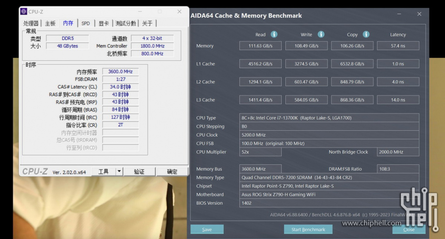This screenshot has height=239, width=445.
Task: Click the 行周期时间 tRC value 127 时钟
Action: pyautogui.click(x=120, y=117)
